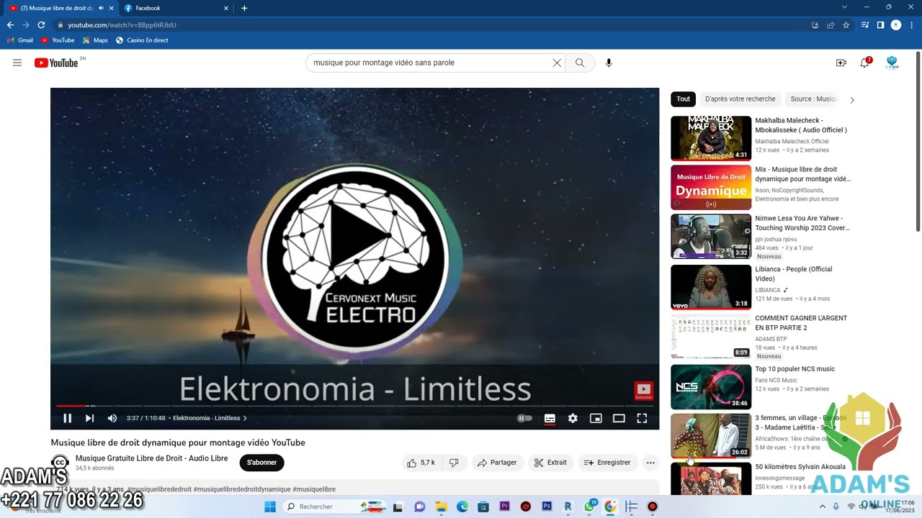This screenshot has width=922, height=518.
Task: Show more filter chips with arrow
Action: coord(852,100)
